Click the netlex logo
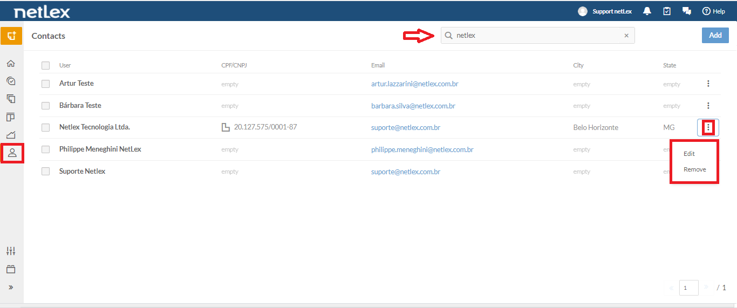Viewport: 737px width, 308px height. pos(42,11)
